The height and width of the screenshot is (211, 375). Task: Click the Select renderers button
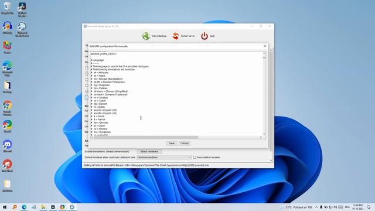pyautogui.click(x=149, y=151)
